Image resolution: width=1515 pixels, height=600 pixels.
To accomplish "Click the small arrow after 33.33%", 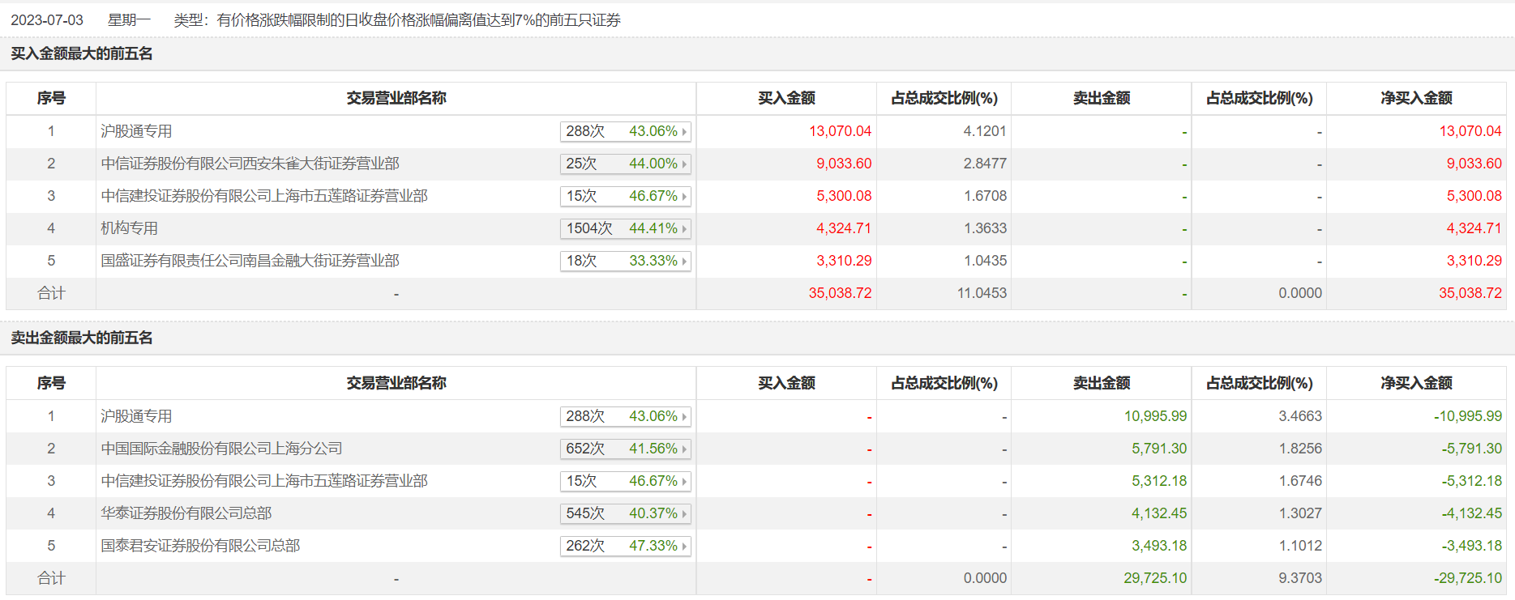I will [684, 262].
